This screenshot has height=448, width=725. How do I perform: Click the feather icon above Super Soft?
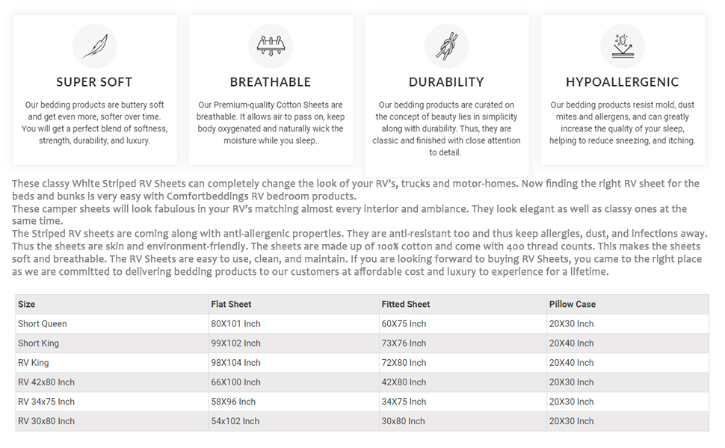tap(94, 46)
